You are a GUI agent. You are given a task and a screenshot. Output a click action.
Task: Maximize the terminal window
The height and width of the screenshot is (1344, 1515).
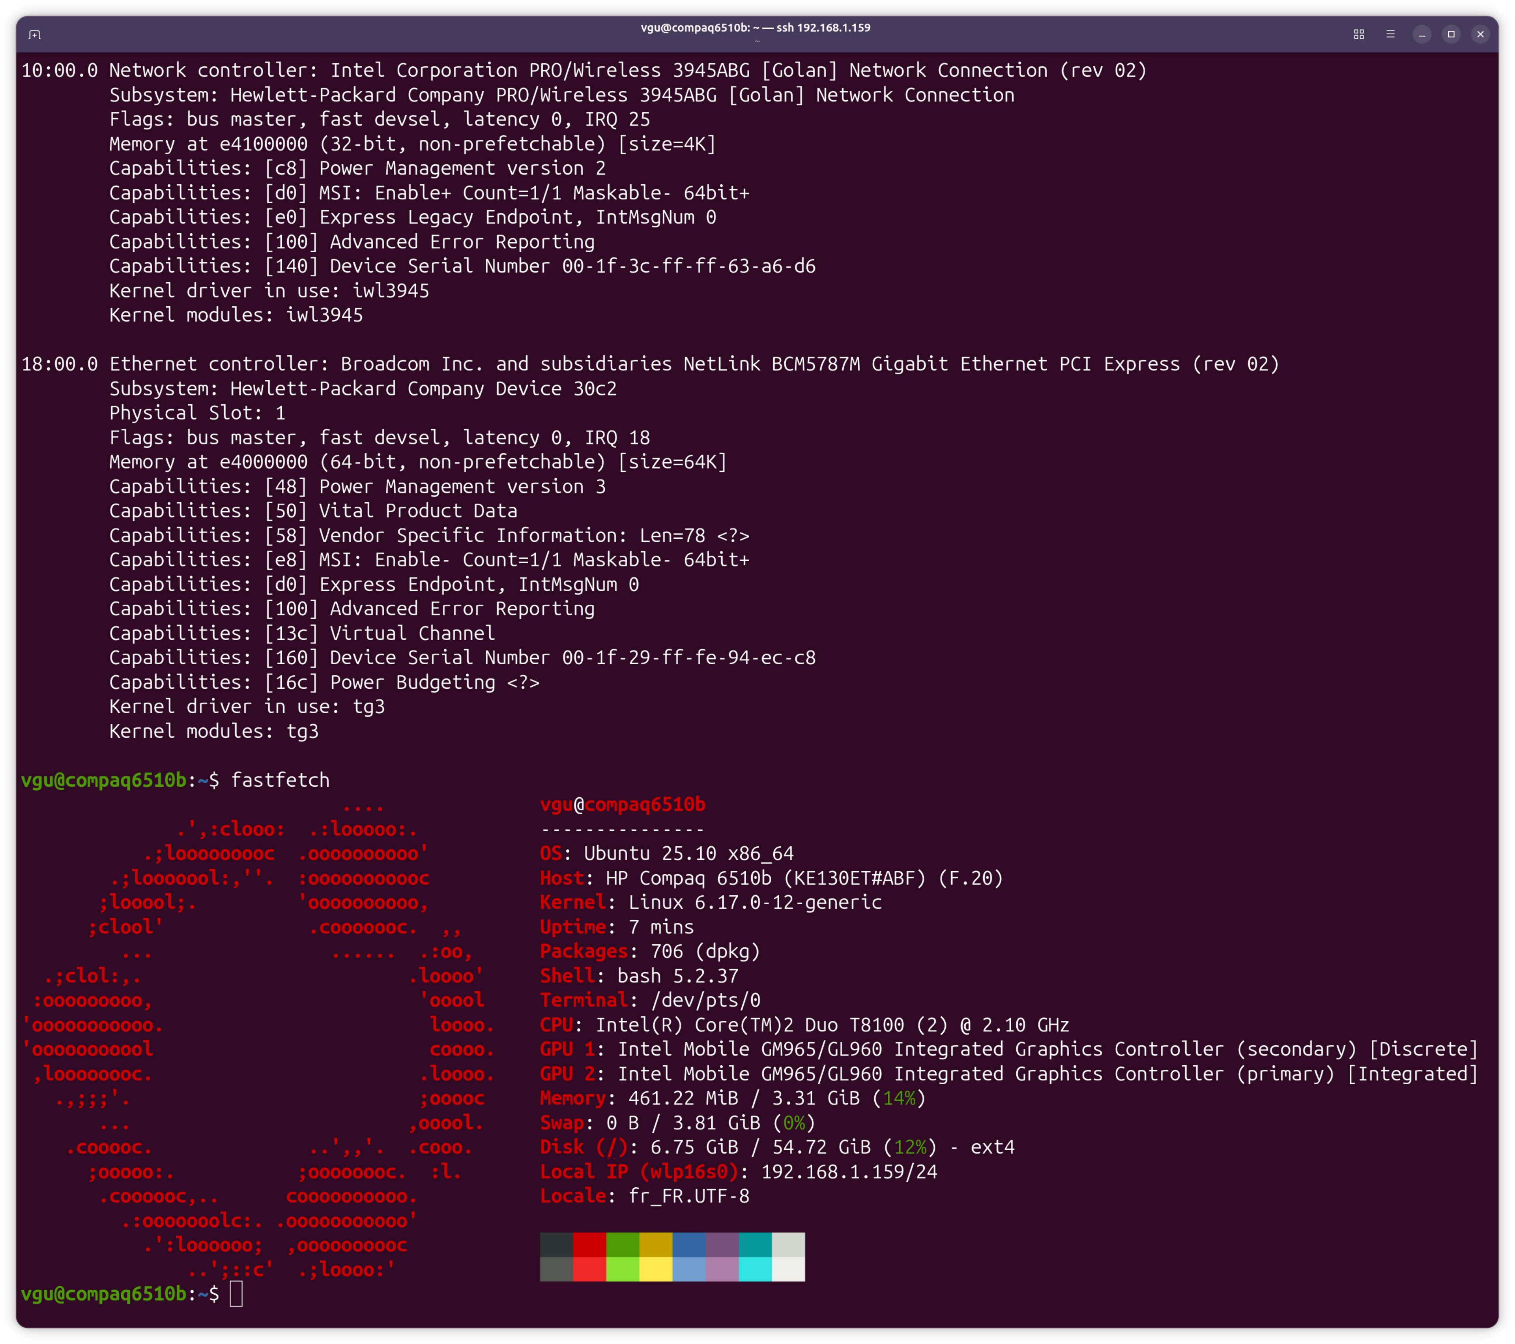pos(1451,34)
